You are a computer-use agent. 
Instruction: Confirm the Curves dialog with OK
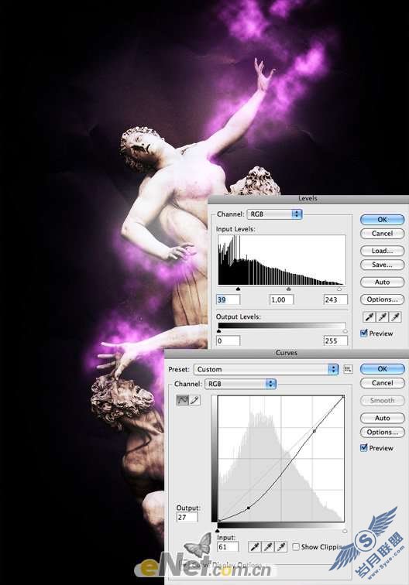point(382,368)
